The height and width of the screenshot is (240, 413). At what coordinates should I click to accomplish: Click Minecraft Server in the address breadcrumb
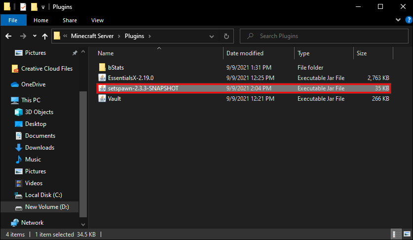pos(93,36)
